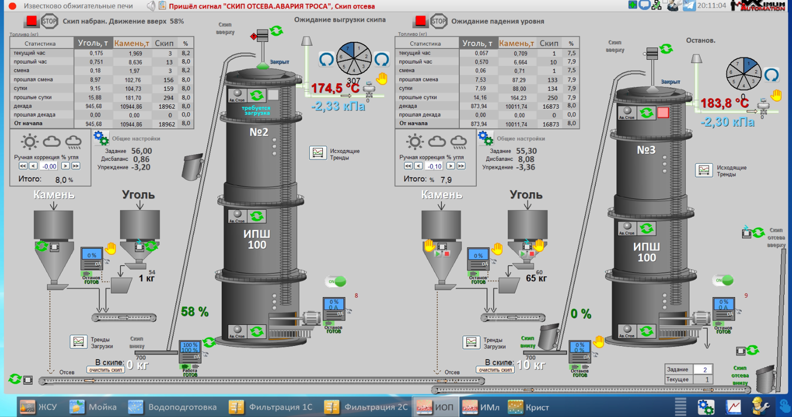Open 'Исходящие Тренды' chart icon for kiln №2
The width and height of the screenshot is (792, 417).
(x=318, y=153)
